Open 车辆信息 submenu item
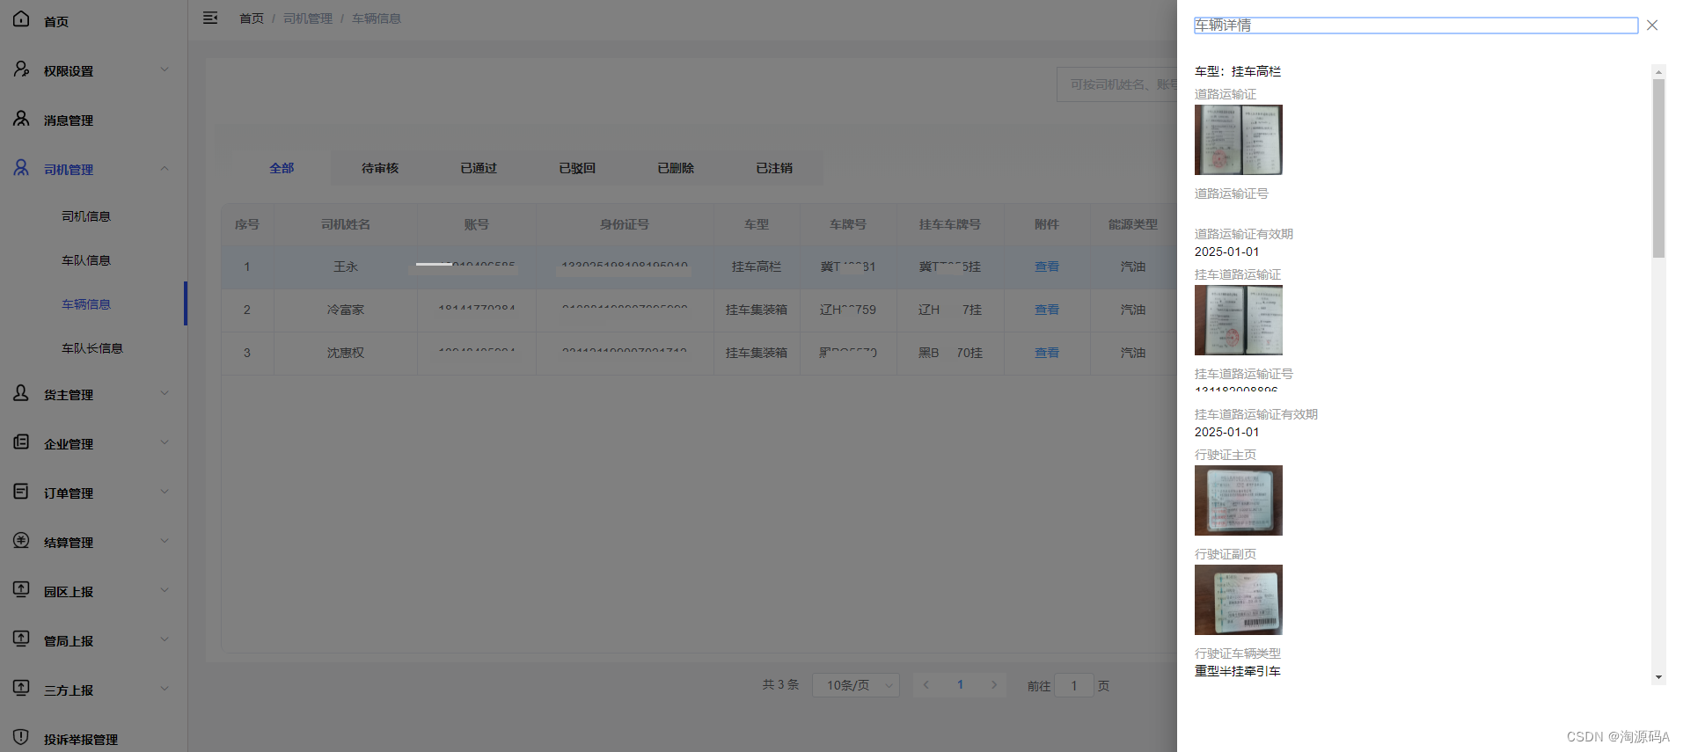Screen dimensions: 1683x752 pos(86,304)
